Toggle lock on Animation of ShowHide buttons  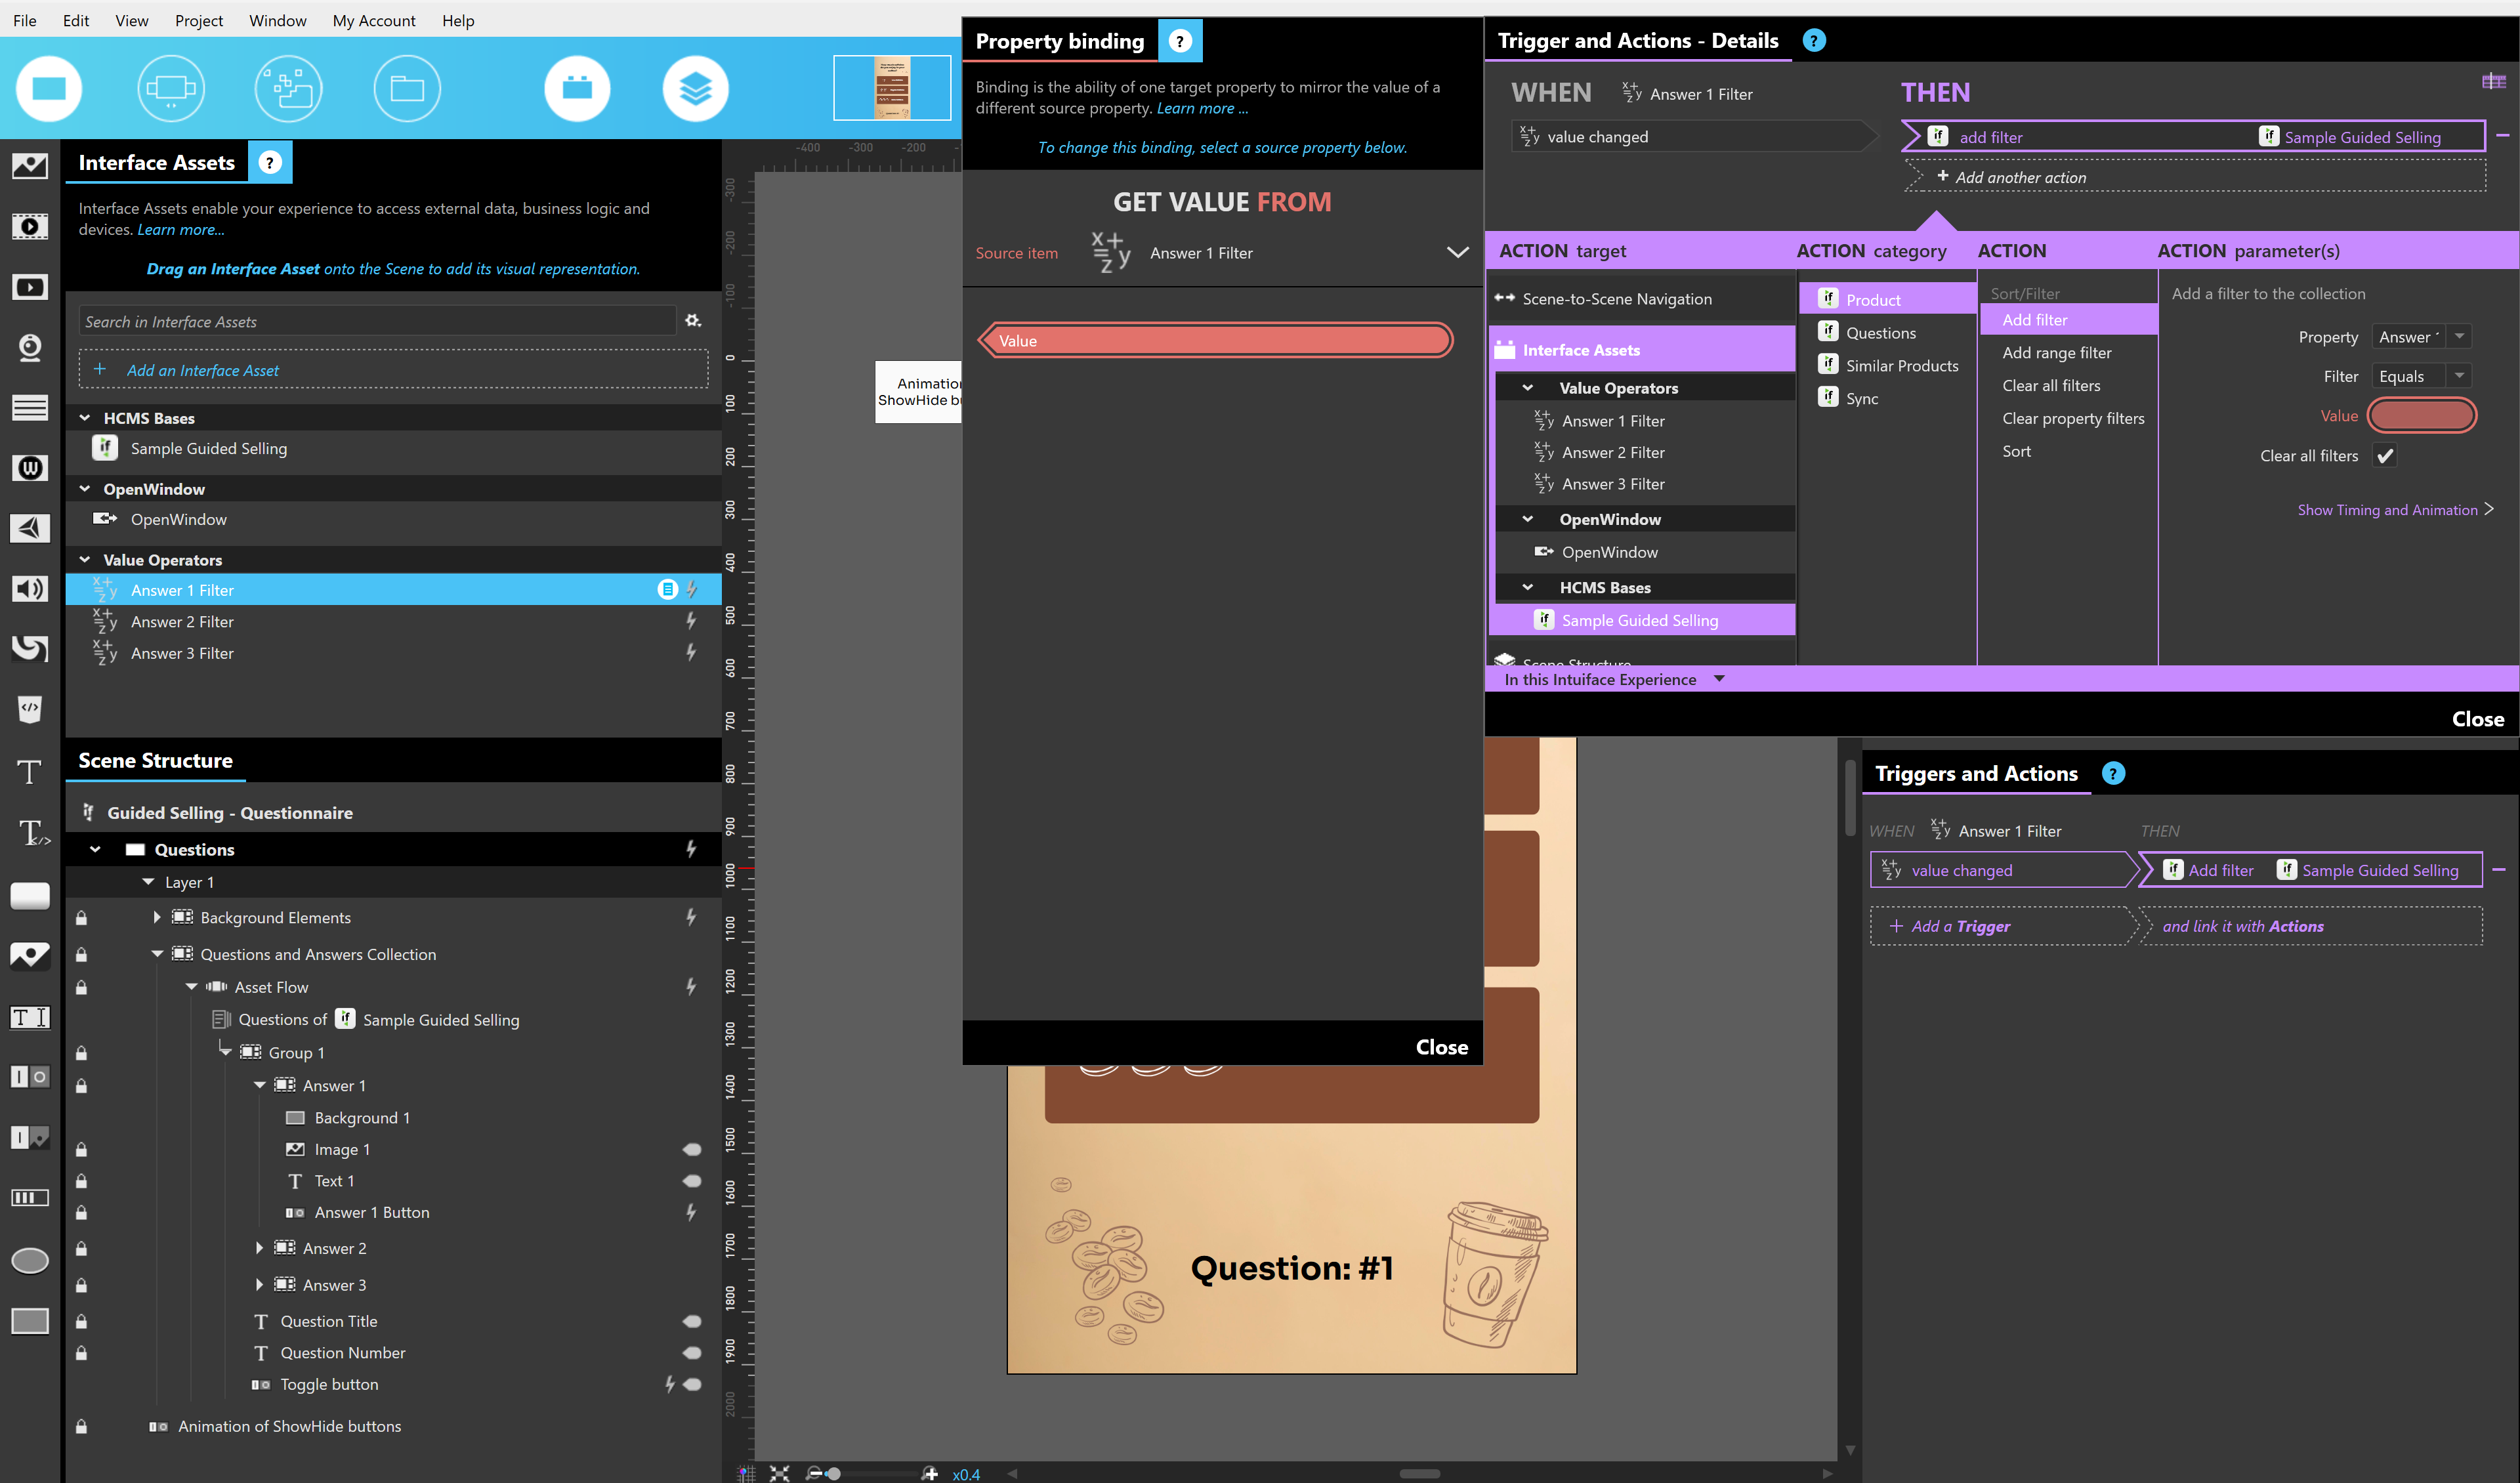pos(81,1426)
